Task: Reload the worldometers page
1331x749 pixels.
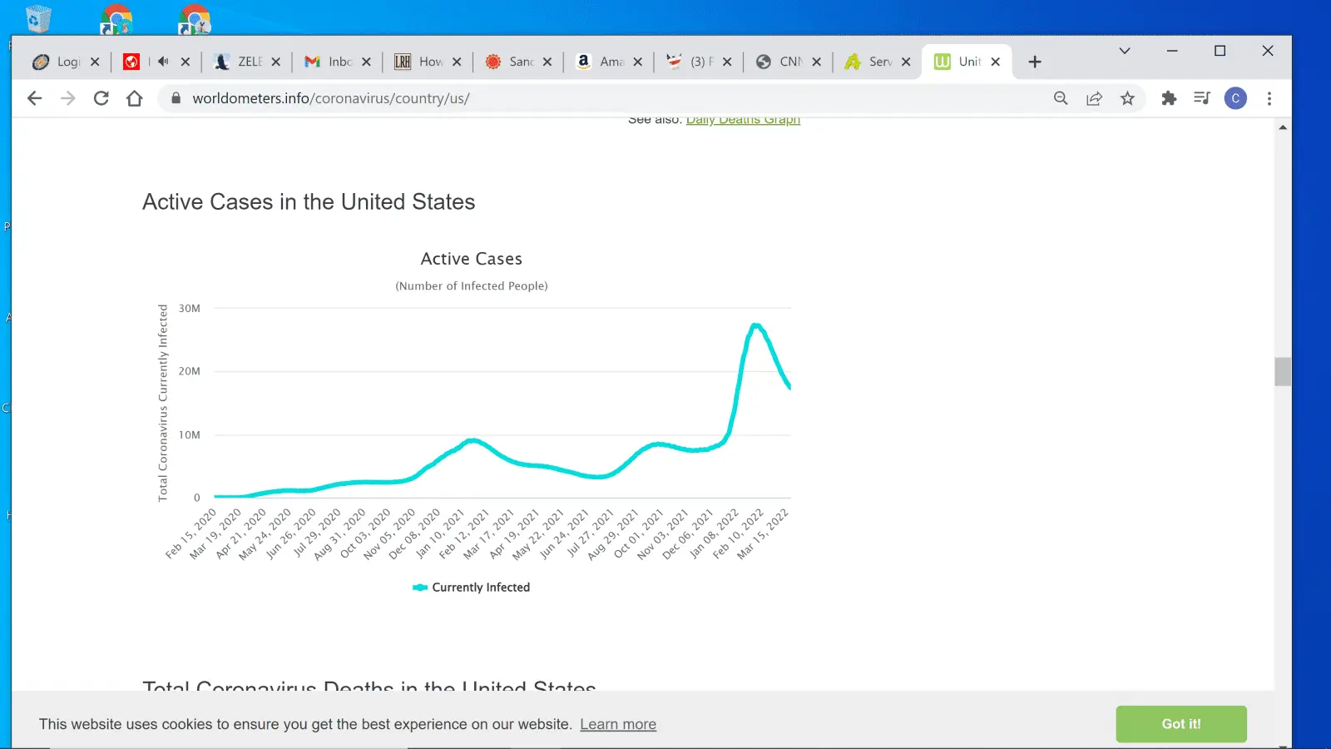Action: 101,98
